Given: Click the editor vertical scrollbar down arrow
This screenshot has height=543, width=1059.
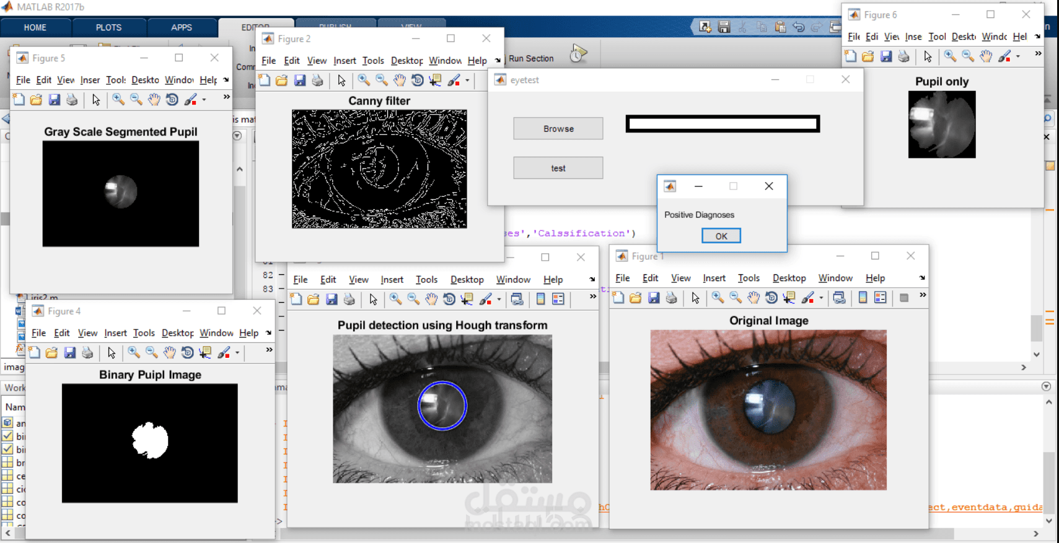Looking at the screenshot, I should 1037,355.
